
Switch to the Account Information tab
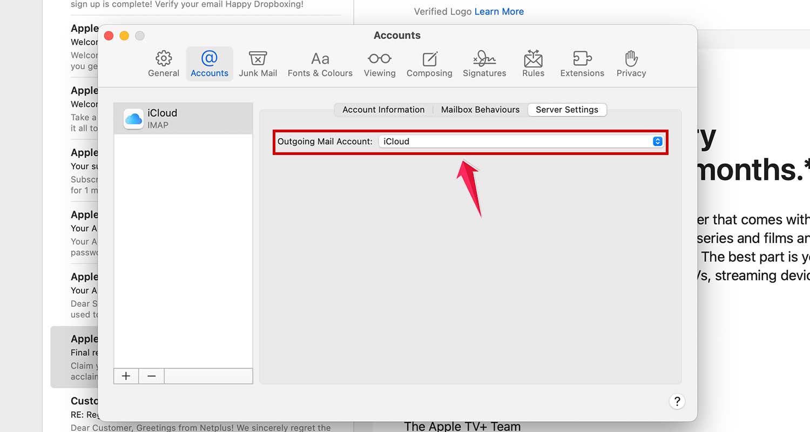(382, 110)
